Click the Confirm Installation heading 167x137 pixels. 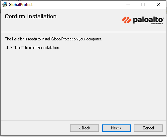(31, 16)
